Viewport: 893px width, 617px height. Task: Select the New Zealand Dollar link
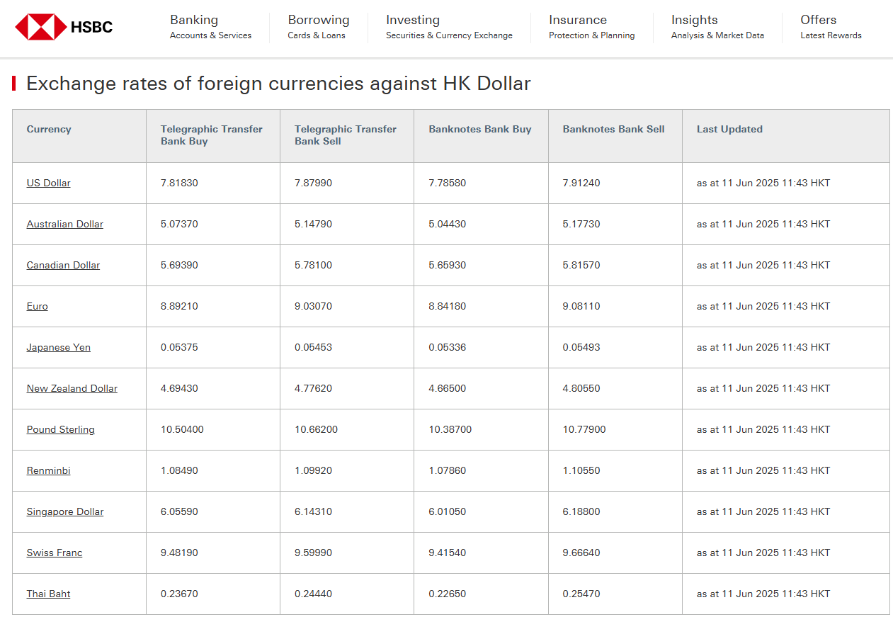click(x=72, y=388)
